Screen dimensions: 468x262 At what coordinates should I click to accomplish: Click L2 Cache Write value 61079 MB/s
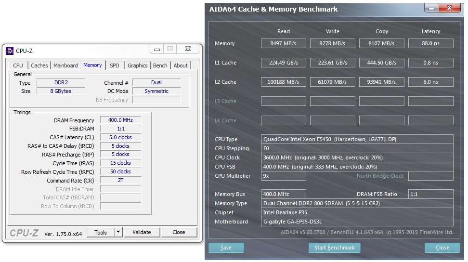click(333, 82)
